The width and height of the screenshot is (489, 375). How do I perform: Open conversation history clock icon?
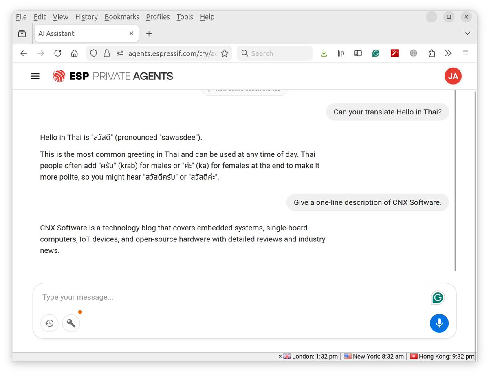(49, 323)
